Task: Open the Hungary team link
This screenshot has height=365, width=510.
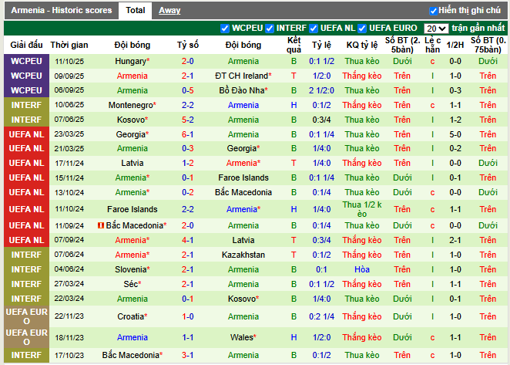Action: pos(132,61)
